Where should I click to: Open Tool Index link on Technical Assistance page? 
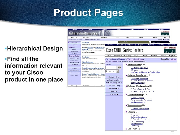[85, 57]
